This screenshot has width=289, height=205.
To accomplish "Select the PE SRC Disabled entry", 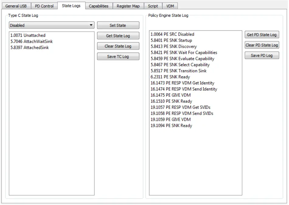I will (x=172, y=34).
